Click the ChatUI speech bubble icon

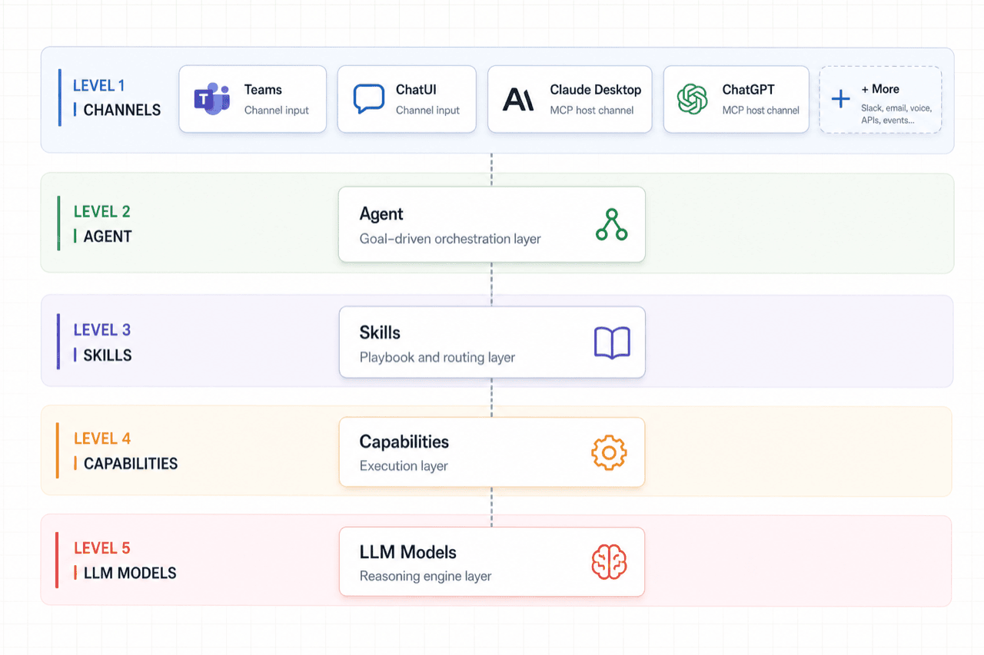(x=368, y=99)
